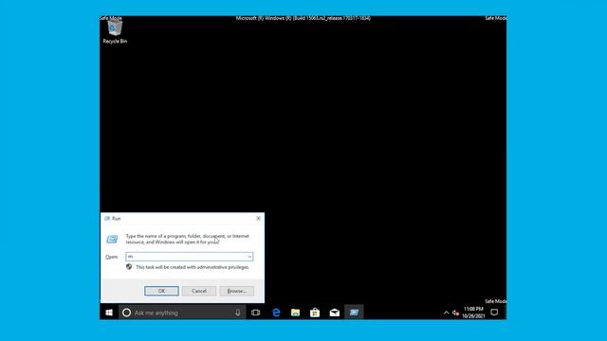The width and height of the screenshot is (607, 341).
Task: Click OK in the Run dialog
Action: 161,291
